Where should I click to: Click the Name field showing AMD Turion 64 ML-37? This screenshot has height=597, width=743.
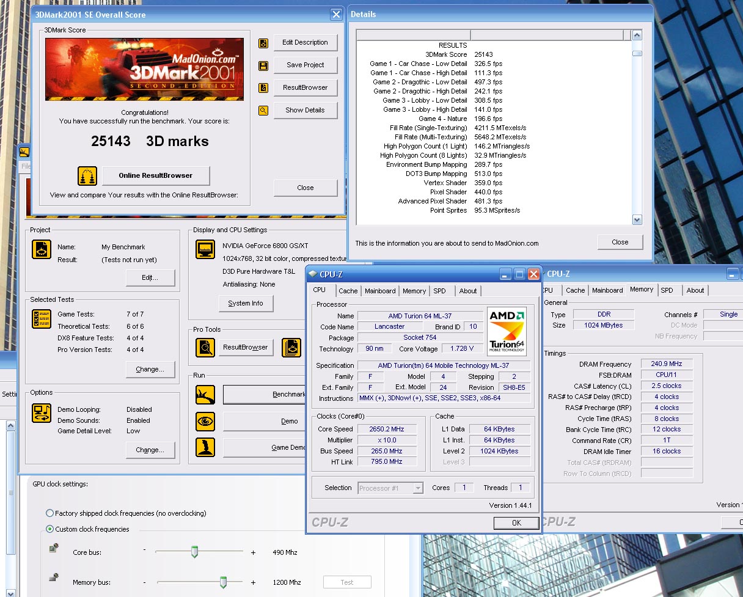pos(419,316)
